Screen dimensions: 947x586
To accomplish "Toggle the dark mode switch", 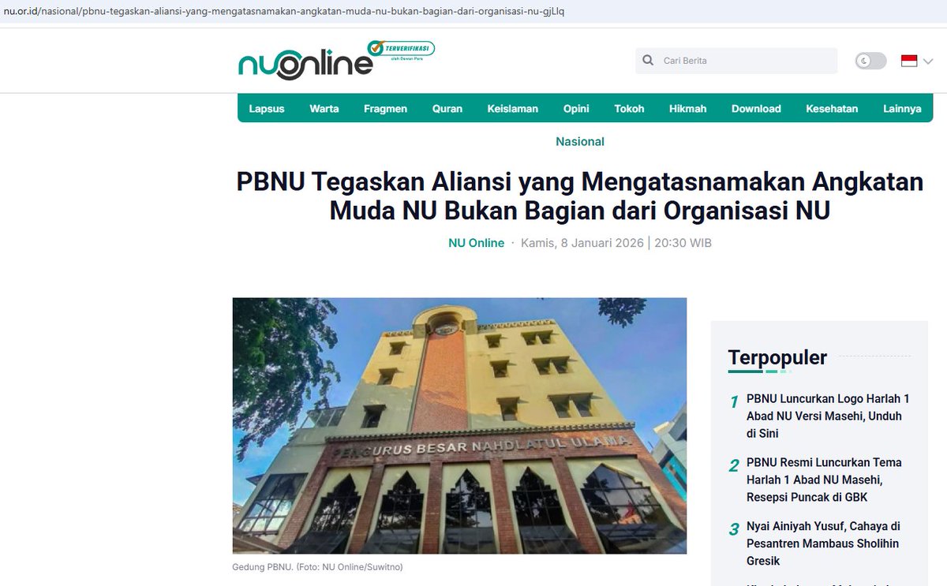I will point(870,61).
